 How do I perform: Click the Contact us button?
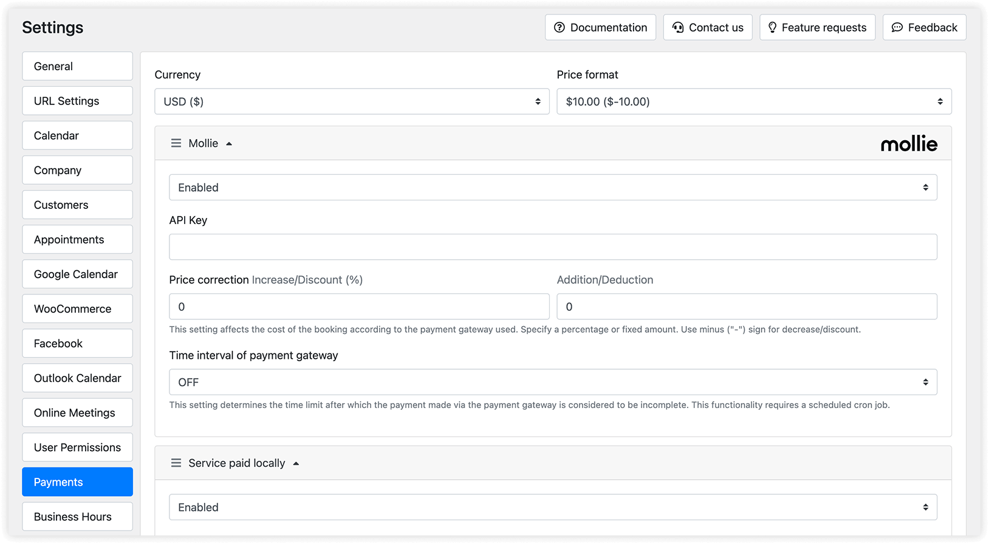[x=708, y=27]
